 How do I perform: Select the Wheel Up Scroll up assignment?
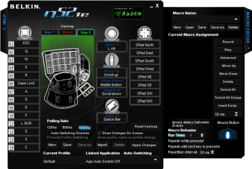111,73
